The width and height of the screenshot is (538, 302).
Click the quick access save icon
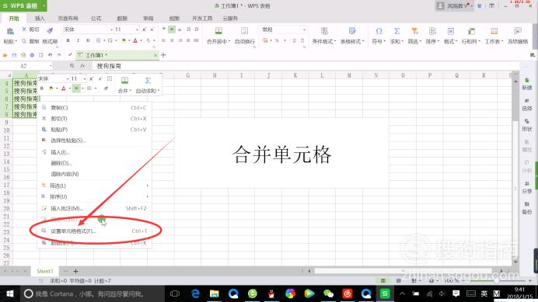[14, 55]
